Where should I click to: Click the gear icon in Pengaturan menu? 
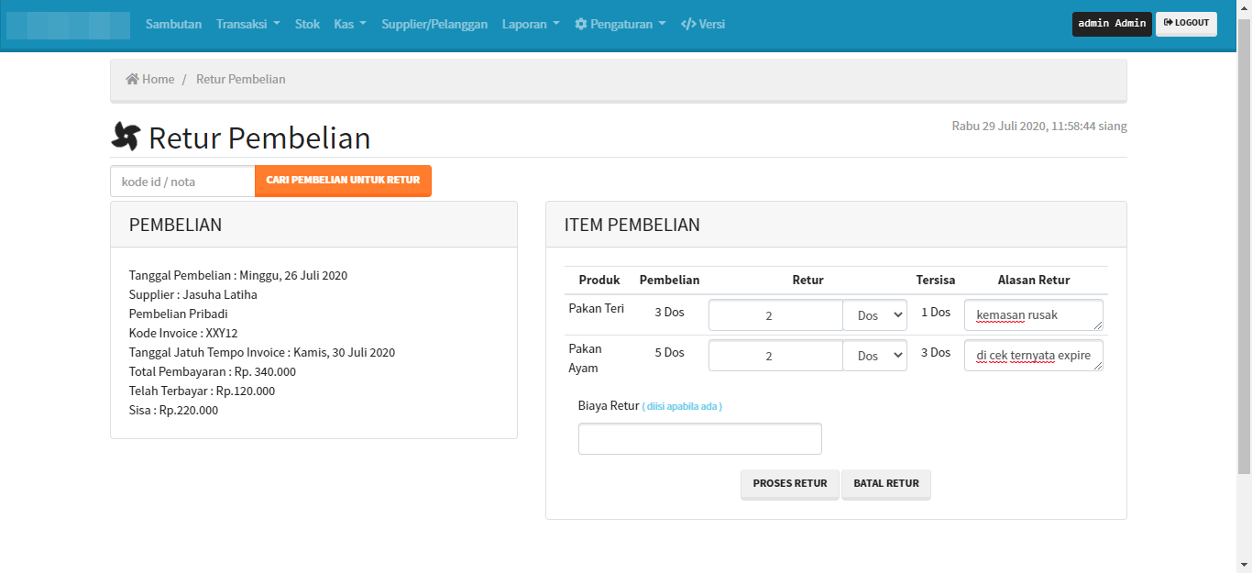580,25
